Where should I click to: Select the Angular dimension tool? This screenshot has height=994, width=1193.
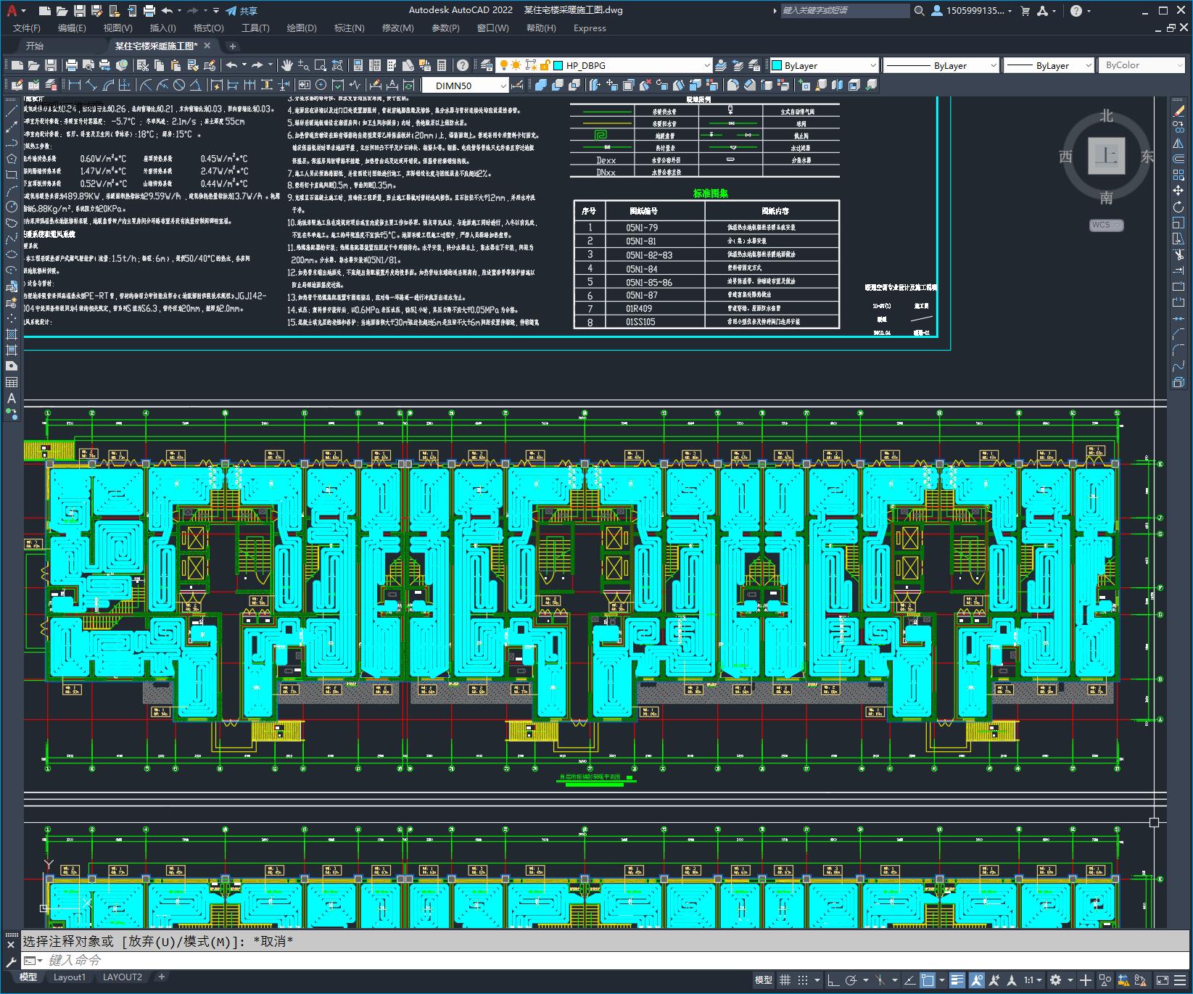click(196, 86)
